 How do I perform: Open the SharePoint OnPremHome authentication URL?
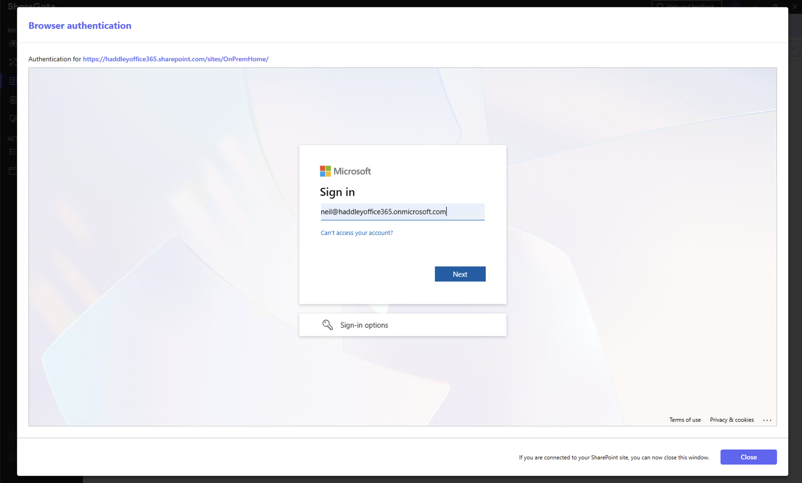point(176,59)
